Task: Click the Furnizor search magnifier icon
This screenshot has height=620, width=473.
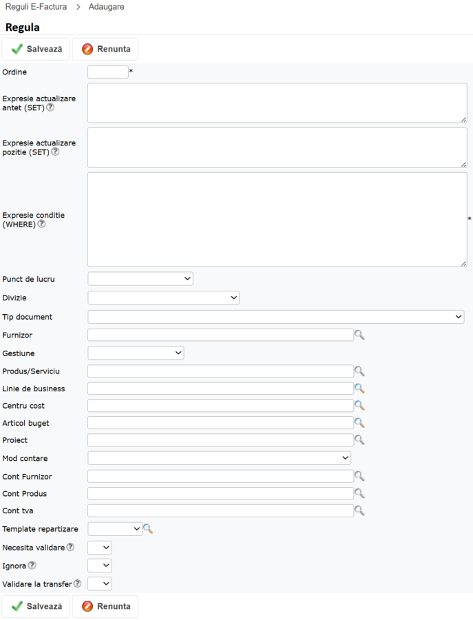Action: click(x=359, y=335)
